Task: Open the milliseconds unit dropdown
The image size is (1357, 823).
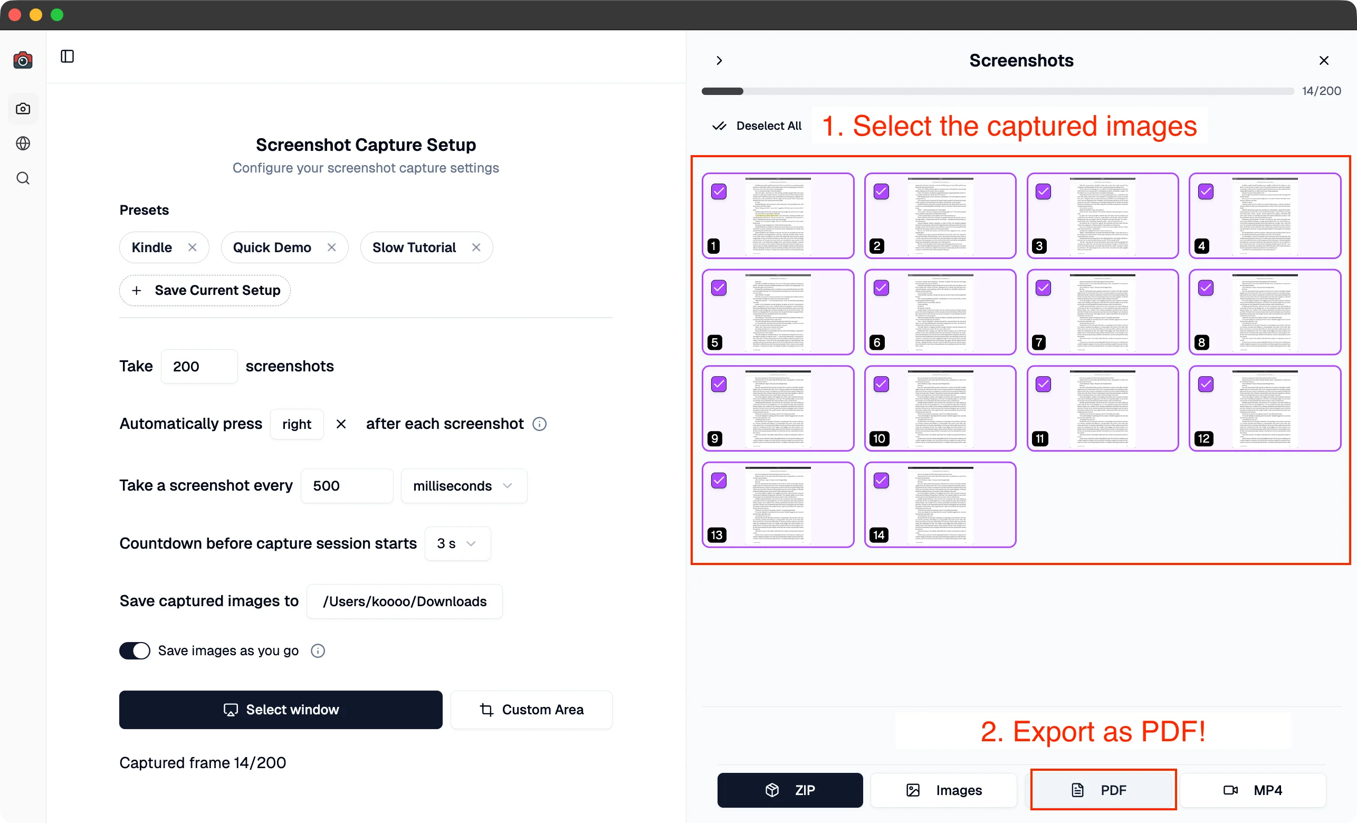Action: pos(463,485)
